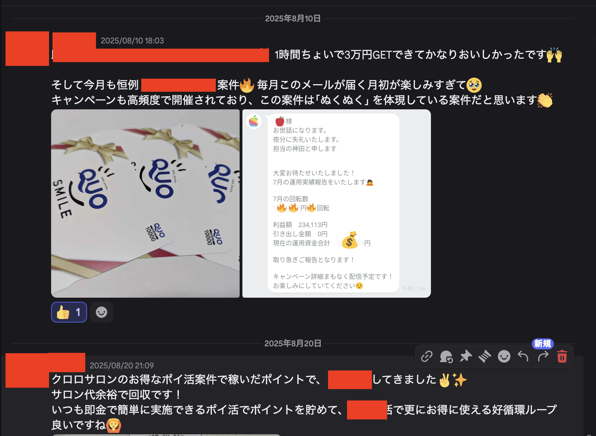
Task: Click the 新規 badge above the forward icon
Action: point(542,344)
